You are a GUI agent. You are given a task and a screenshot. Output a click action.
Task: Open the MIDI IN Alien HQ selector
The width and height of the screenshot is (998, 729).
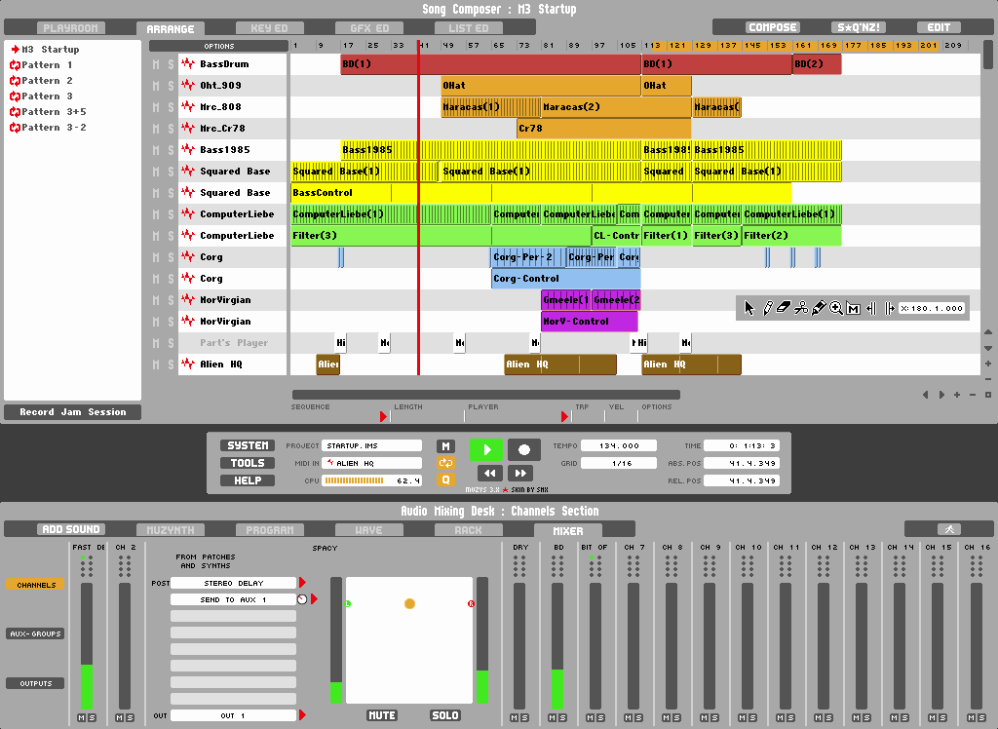[371, 463]
